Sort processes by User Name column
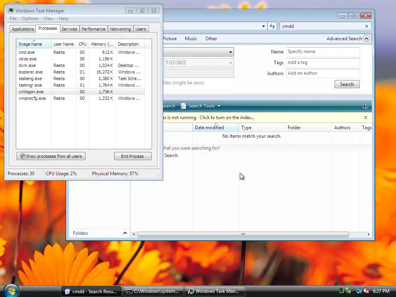 click(63, 44)
